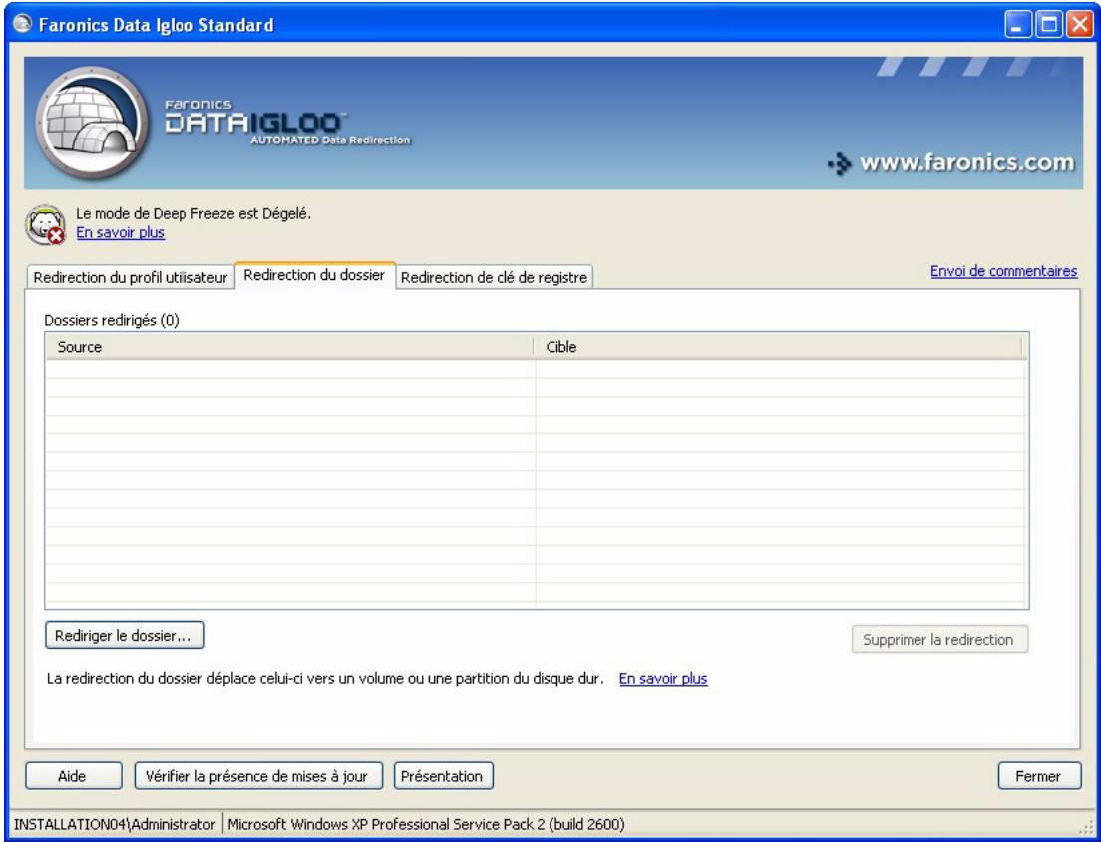Image resolution: width=1101 pixels, height=842 pixels.
Task: Click the Data Igloo logo icon
Action: point(92,123)
